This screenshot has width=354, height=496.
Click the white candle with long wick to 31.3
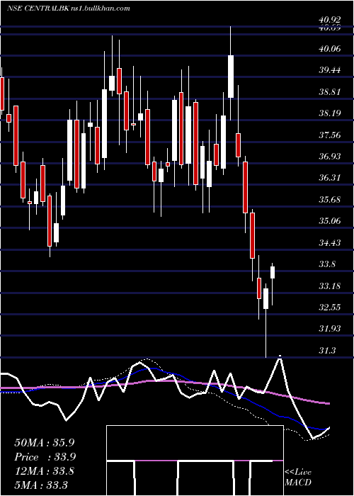coord(265,298)
